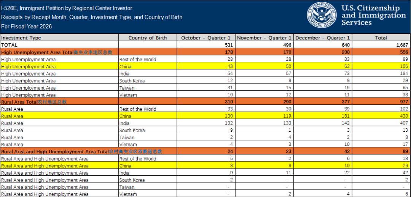The image size is (411, 197).
Task: Select the Investment Type column header
Action: pyautogui.click(x=21, y=38)
